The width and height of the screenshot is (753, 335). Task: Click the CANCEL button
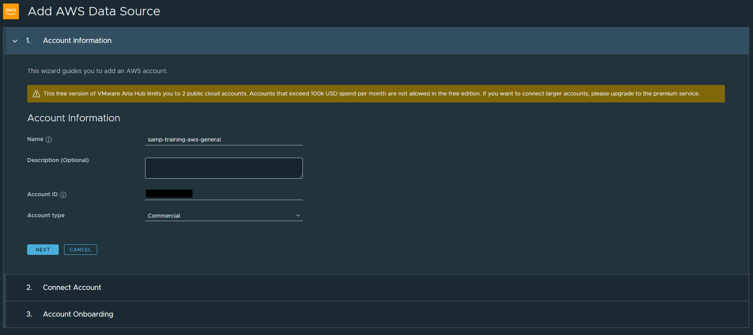coord(81,250)
